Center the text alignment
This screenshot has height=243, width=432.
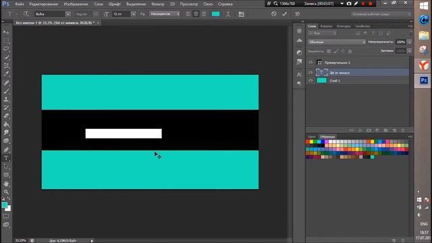click(x=196, y=14)
